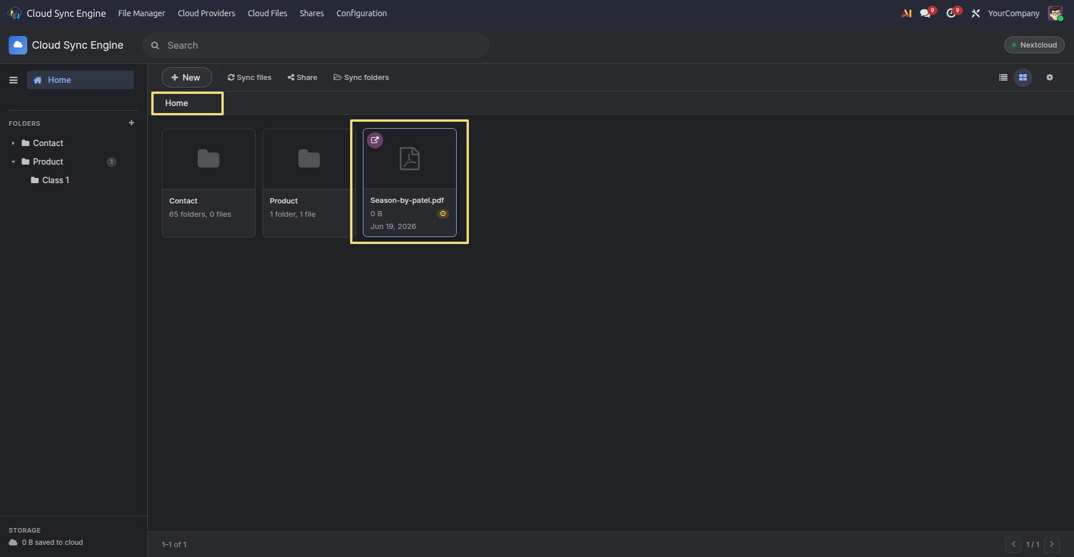
Task: Switch to list view layout
Action: [x=1003, y=78]
